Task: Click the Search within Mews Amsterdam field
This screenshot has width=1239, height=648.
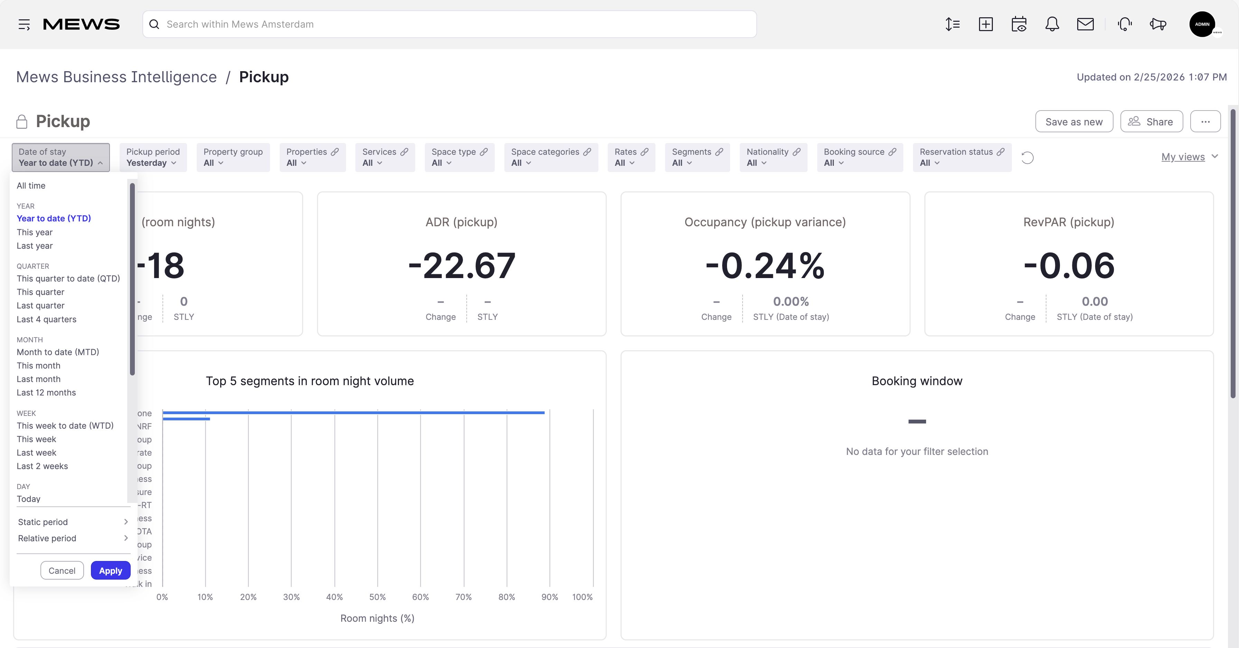Action: coord(449,24)
